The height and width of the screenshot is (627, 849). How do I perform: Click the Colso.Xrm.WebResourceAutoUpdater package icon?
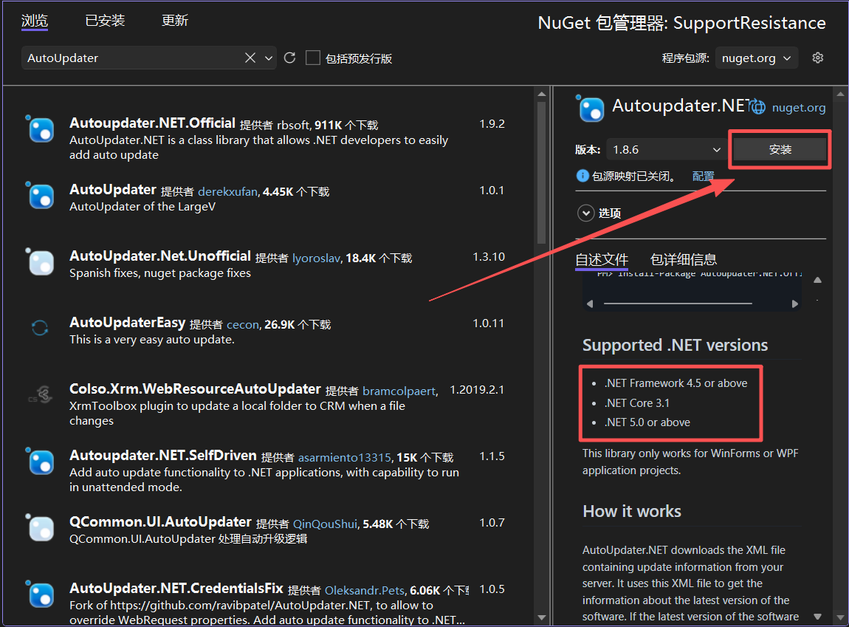[x=40, y=395]
